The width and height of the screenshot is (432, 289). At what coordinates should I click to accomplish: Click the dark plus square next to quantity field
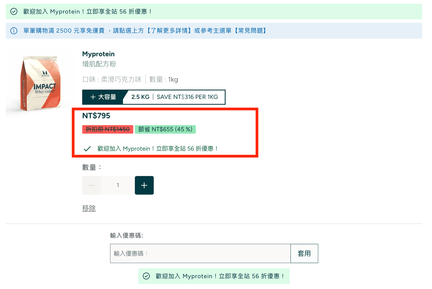pyautogui.click(x=144, y=185)
